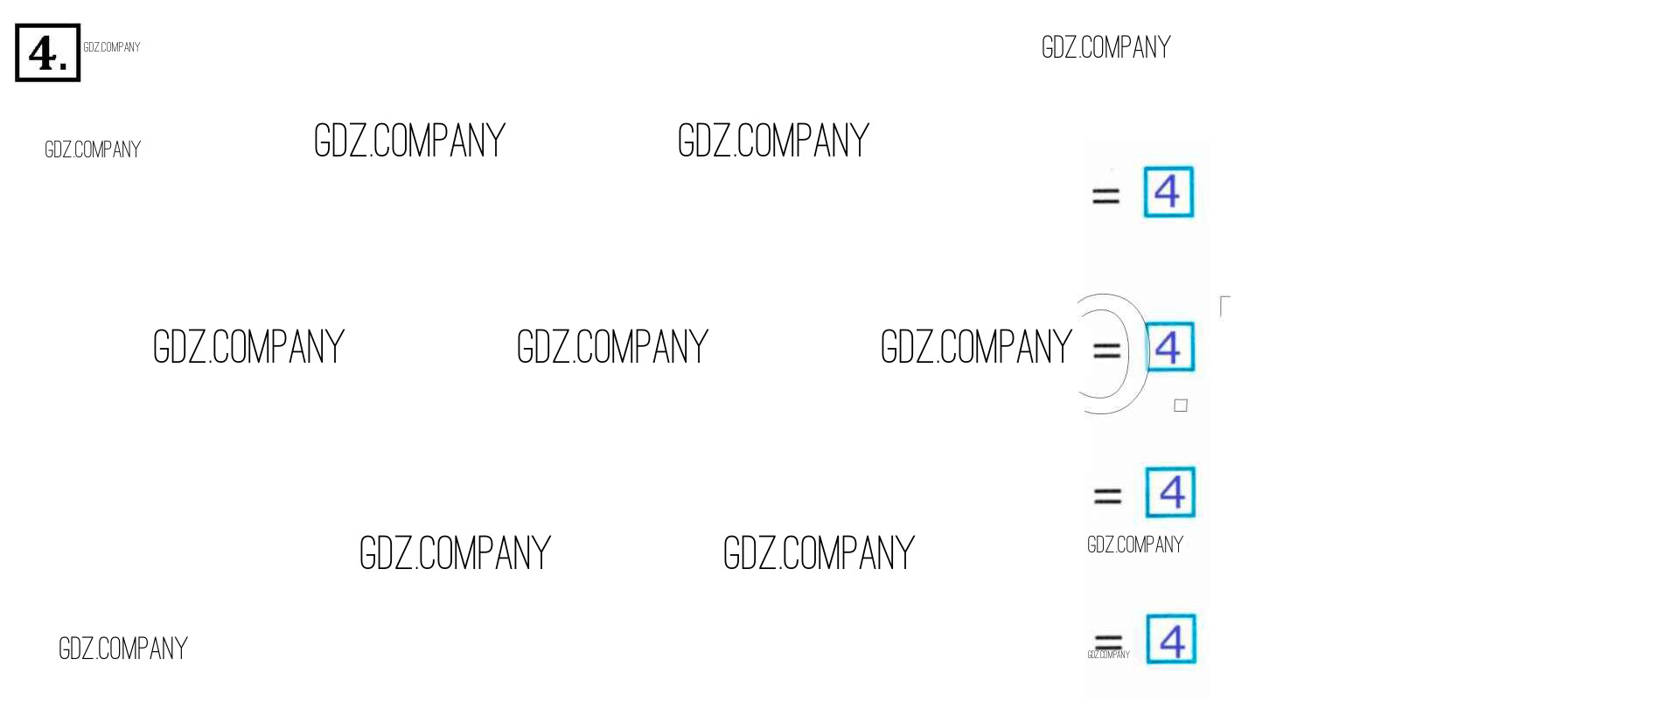Click the equals sign of the first row
Image resolution: width=1660 pixels, height=708 pixels.
(x=1106, y=196)
